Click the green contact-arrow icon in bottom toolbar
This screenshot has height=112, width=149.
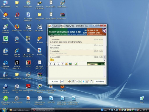(80, 81)
